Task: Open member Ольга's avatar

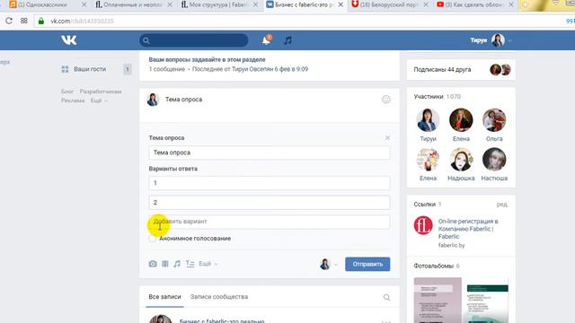Action: pos(494,119)
